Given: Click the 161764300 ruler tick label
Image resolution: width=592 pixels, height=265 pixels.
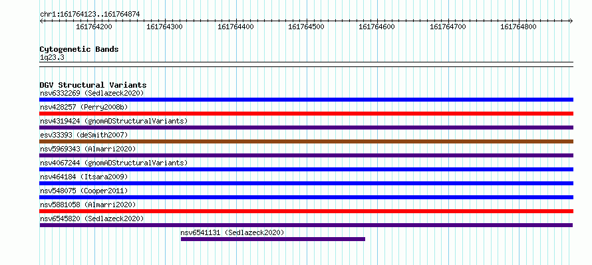Looking at the screenshot, I should [164, 27].
